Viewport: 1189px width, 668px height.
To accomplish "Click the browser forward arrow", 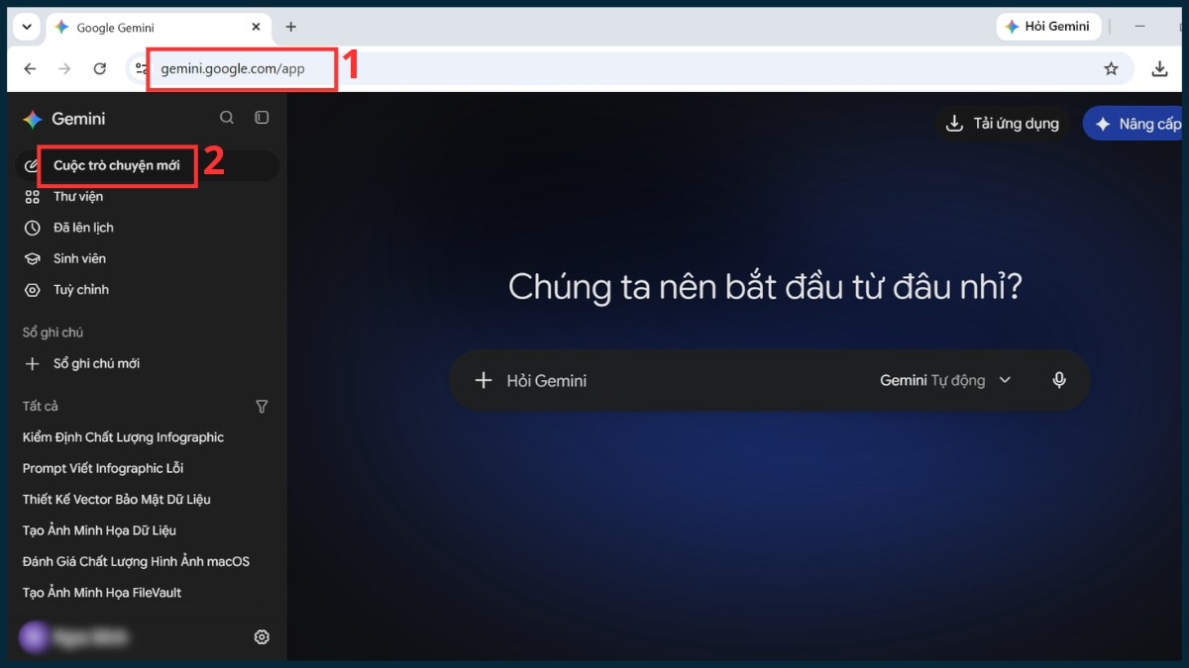I will tap(64, 68).
